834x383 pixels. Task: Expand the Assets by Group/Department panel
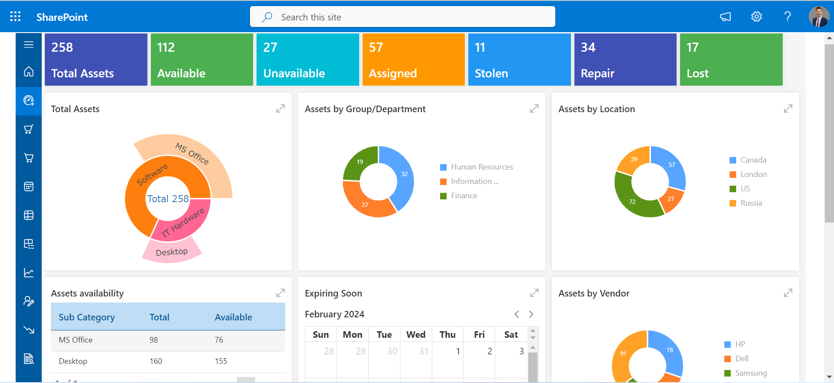point(534,108)
